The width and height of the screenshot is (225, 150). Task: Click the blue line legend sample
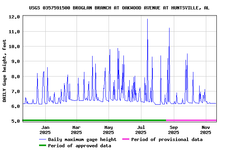43,139
